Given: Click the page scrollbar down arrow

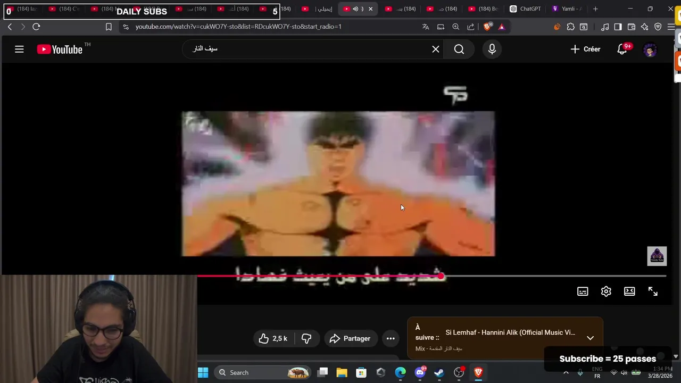Looking at the screenshot, I should click(x=676, y=357).
